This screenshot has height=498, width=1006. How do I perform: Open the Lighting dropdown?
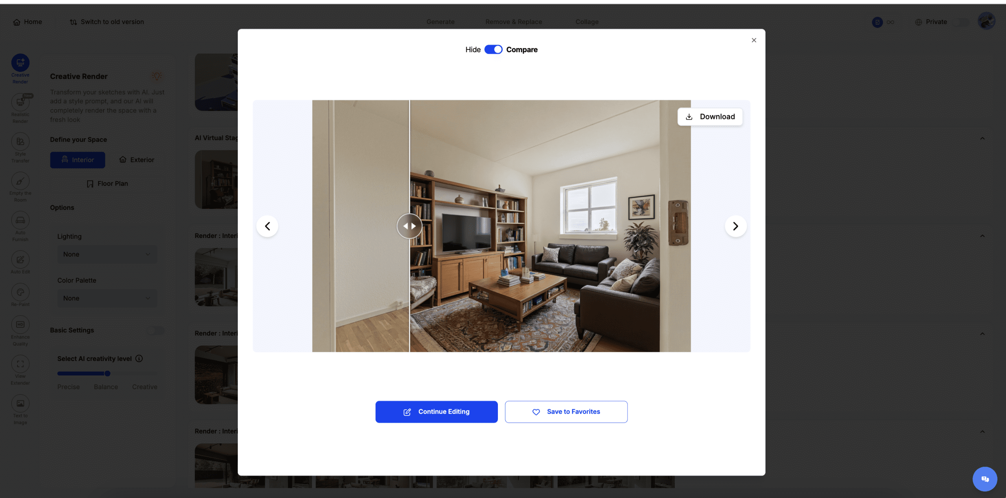(107, 254)
